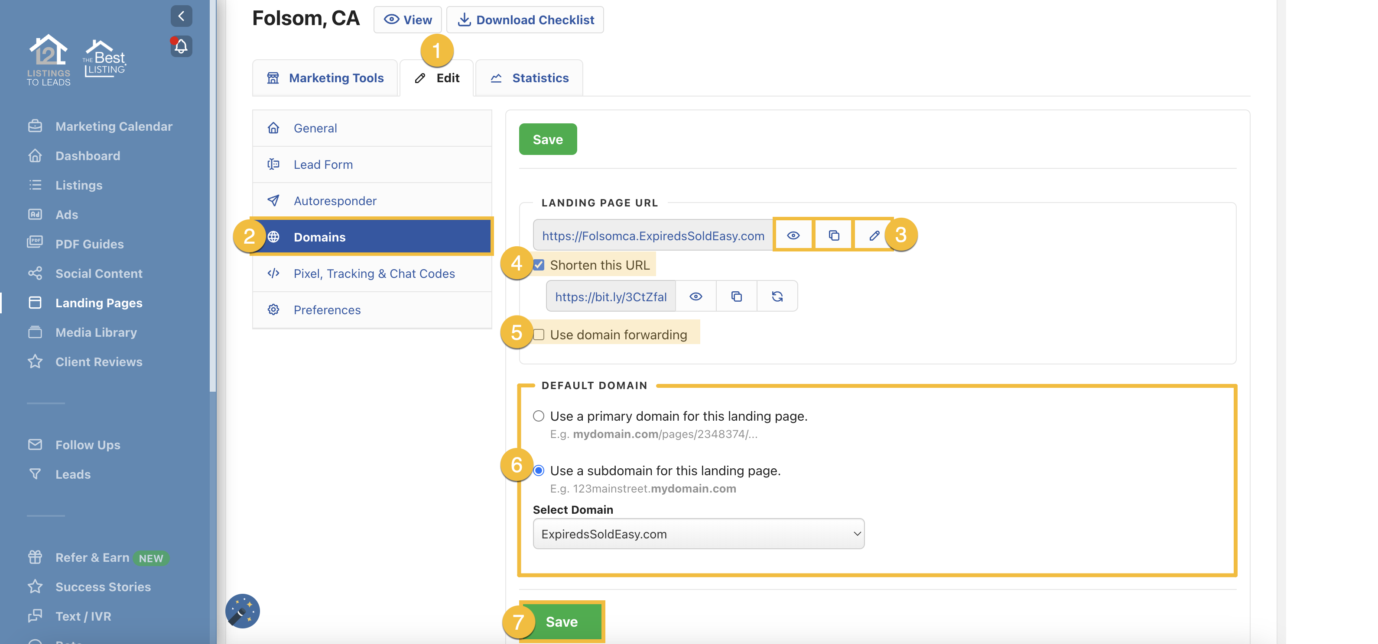Collapse the left sidebar
Viewport: 1378px width, 644px height.
coord(181,16)
